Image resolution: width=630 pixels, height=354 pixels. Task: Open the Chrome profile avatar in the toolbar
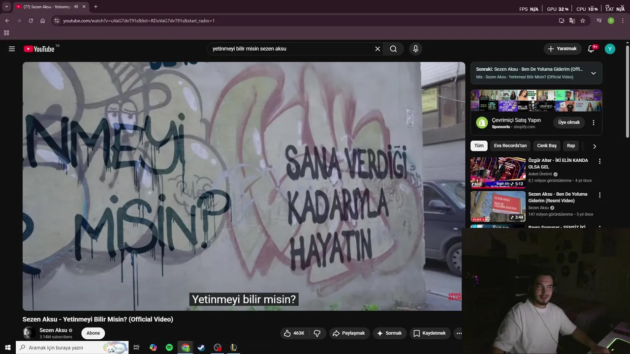tap(611, 21)
